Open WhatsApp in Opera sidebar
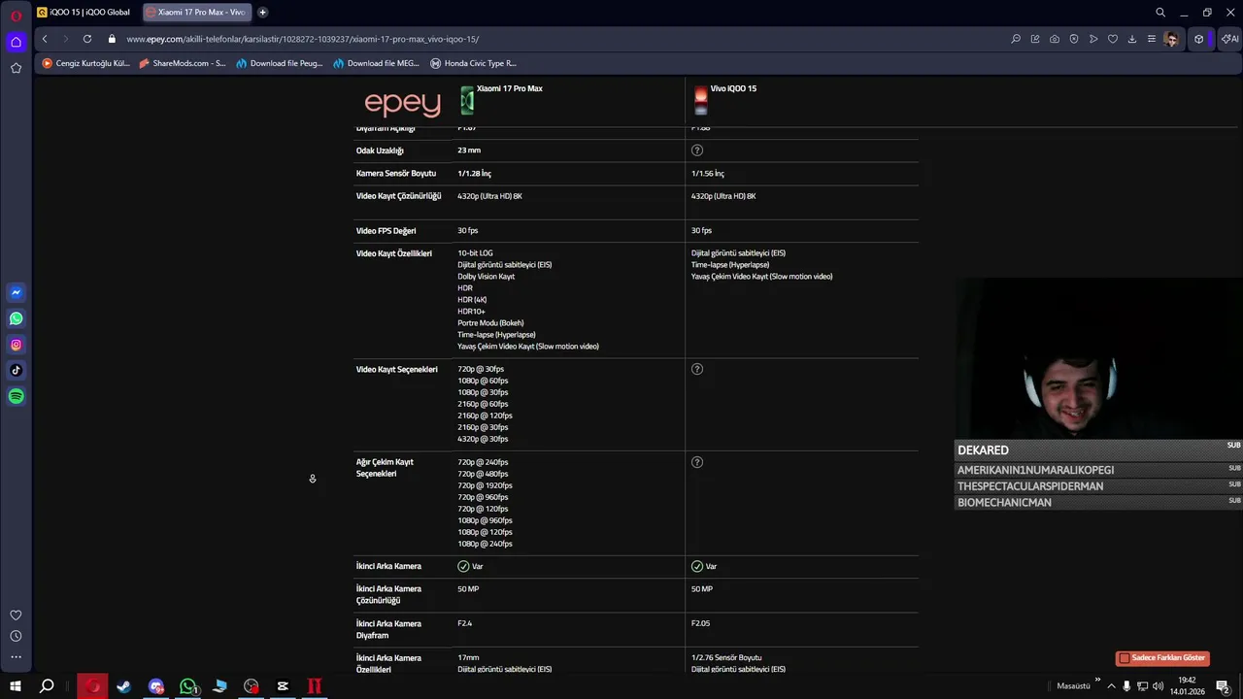This screenshot has width=1243, height=699. [x=16, y=318]
